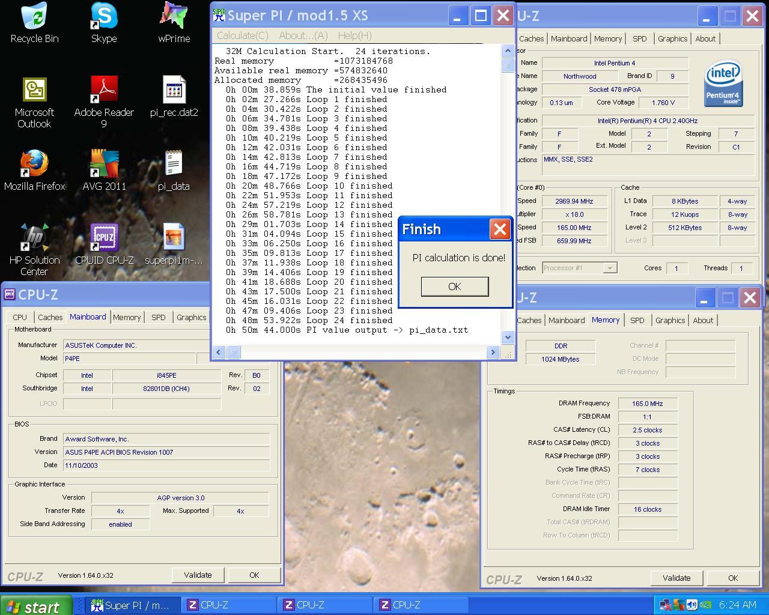Click Validate in Memory CPU-Z window
The width and height of the screenshot is (769, 615).
click(x=676, y=578)
